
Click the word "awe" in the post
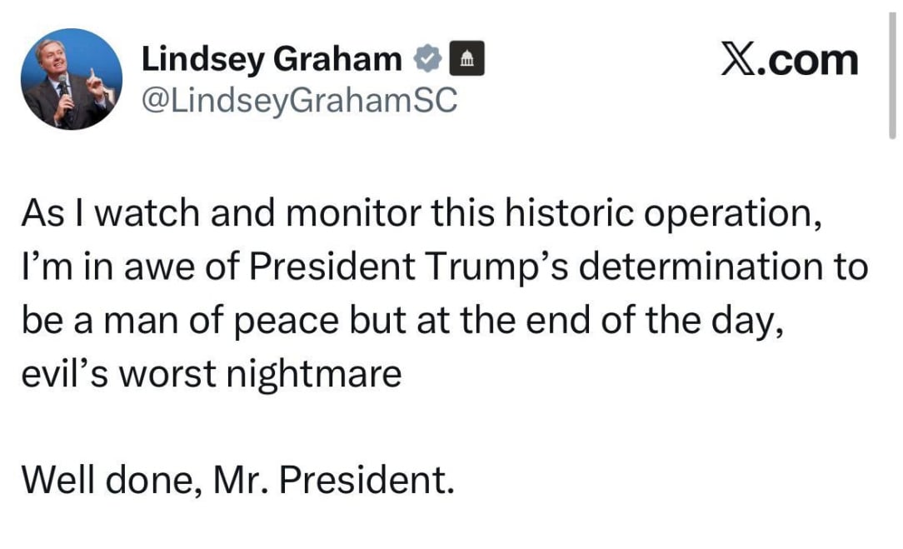coord(159,268)
